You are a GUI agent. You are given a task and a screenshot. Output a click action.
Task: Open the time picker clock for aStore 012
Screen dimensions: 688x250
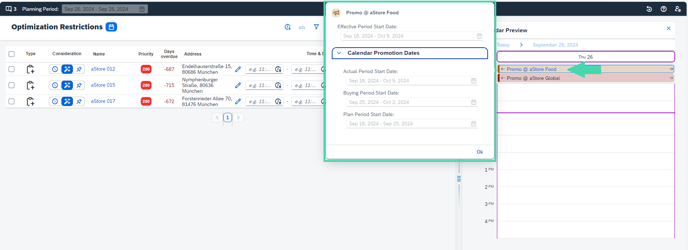278,69
